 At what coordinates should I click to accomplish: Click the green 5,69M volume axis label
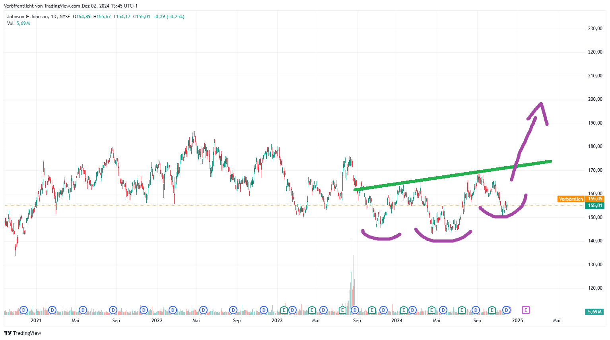pos(595,312)
